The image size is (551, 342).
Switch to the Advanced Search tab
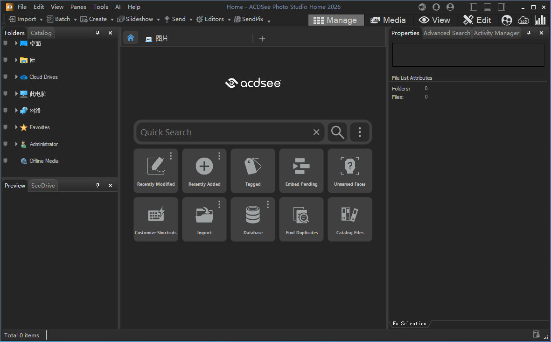[x=446, y=33]
